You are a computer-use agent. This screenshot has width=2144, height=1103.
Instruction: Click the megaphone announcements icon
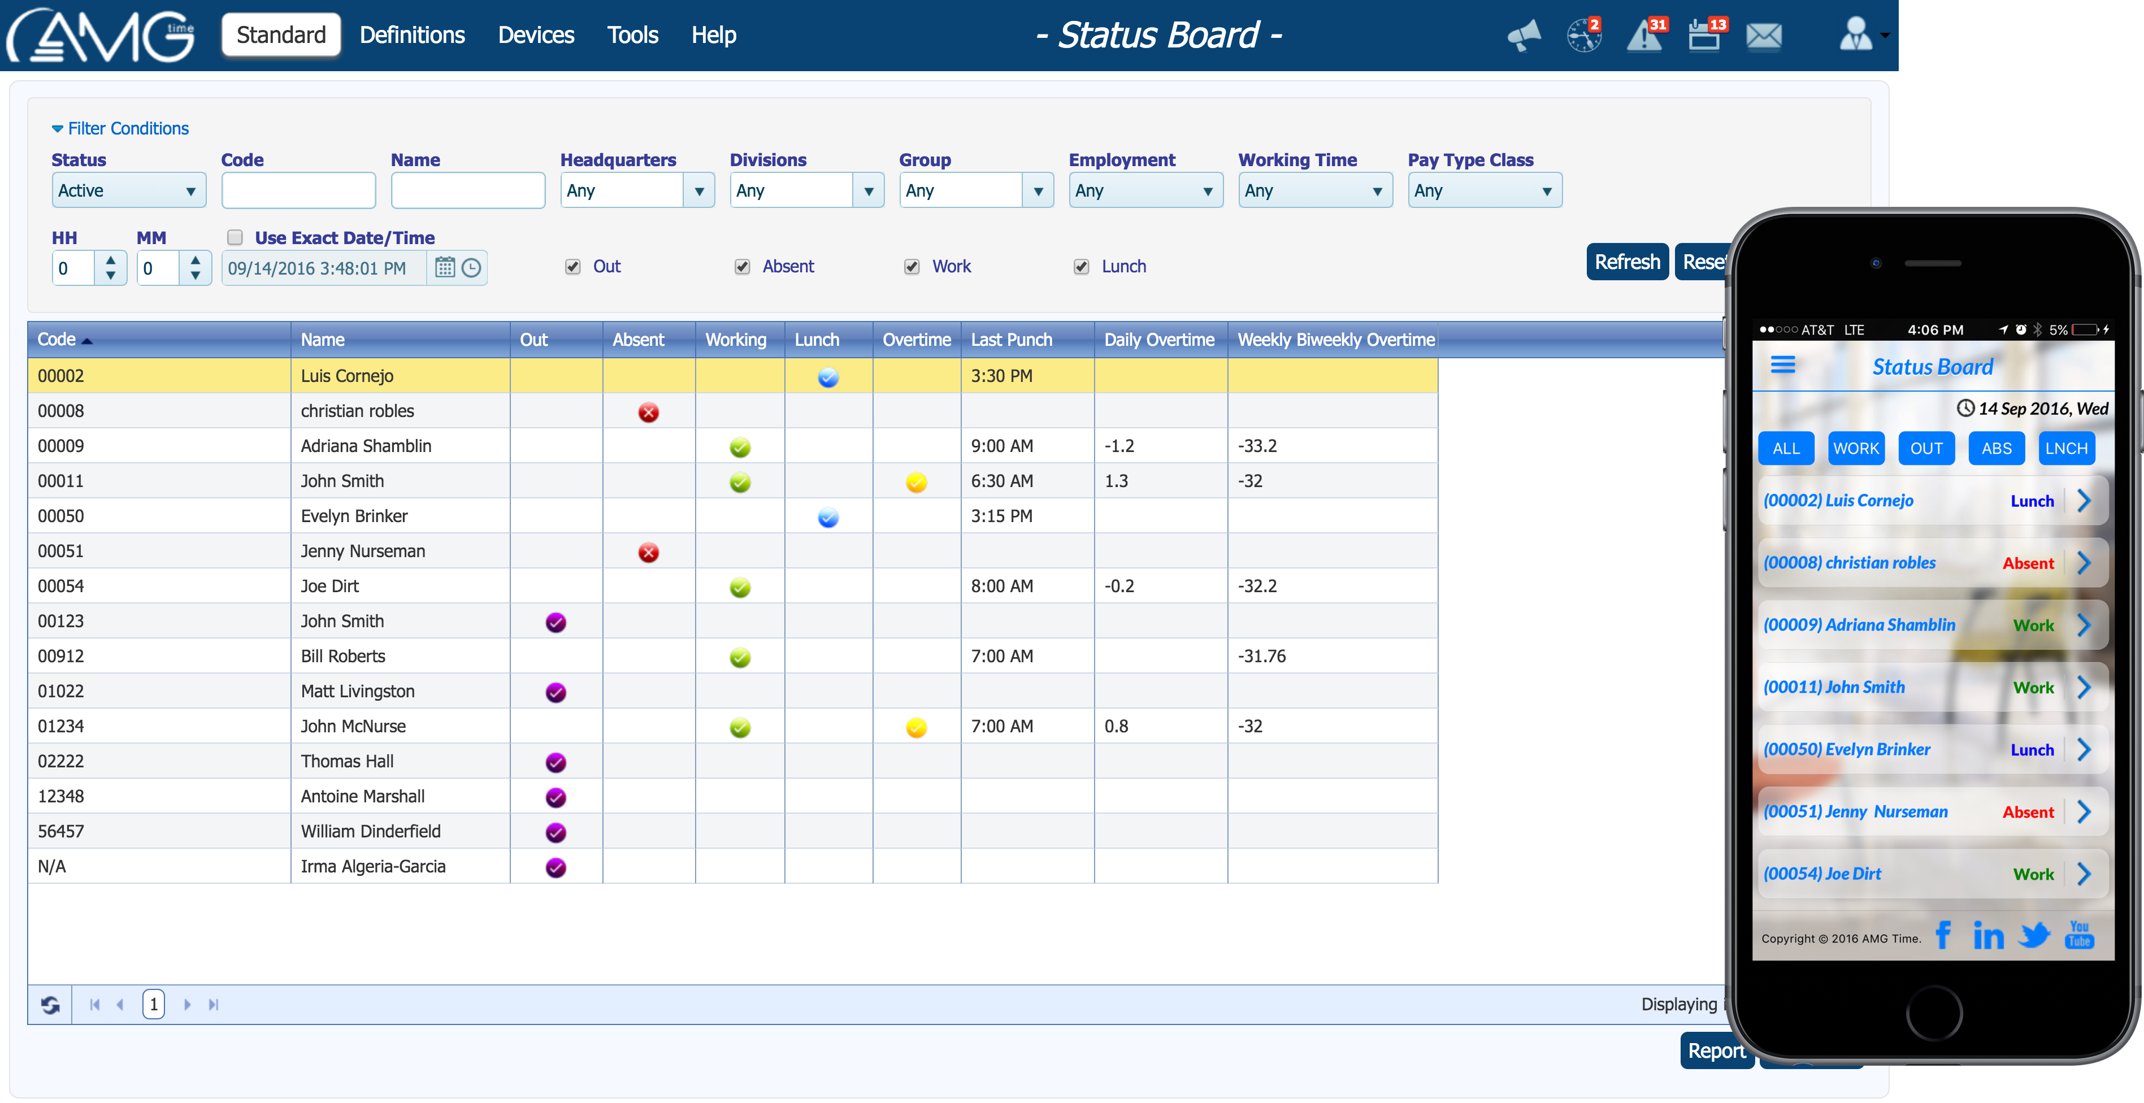(x=1523, y=36)
